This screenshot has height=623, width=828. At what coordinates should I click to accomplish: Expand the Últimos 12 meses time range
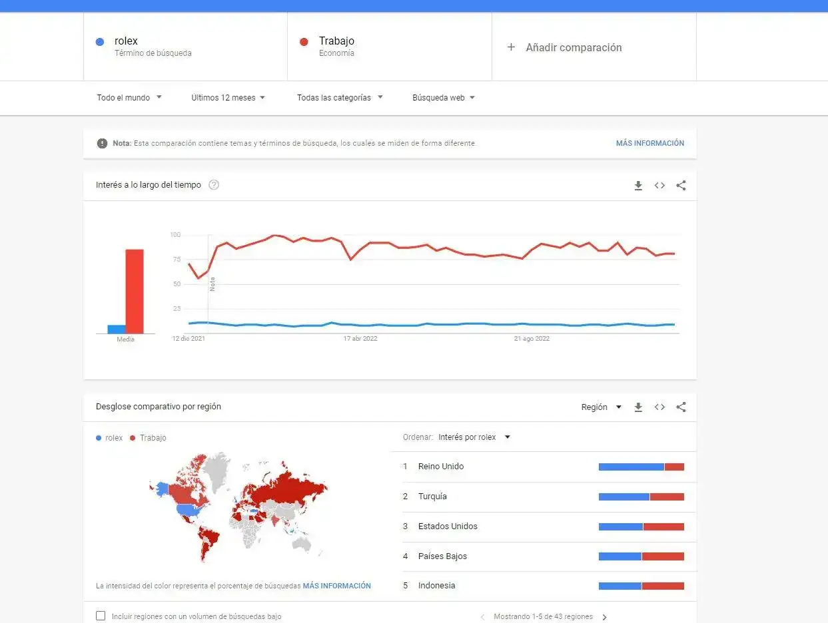click(x=228, y=98)
